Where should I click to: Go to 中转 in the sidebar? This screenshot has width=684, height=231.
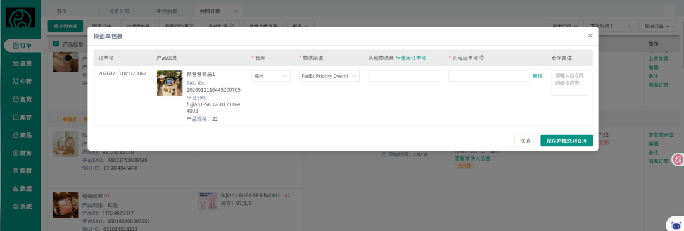[22, 82]
